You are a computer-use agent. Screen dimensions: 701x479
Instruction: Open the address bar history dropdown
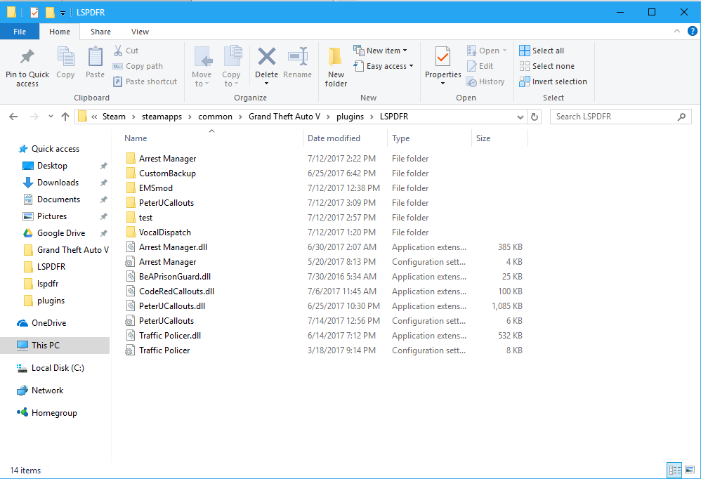coord(520,117)
